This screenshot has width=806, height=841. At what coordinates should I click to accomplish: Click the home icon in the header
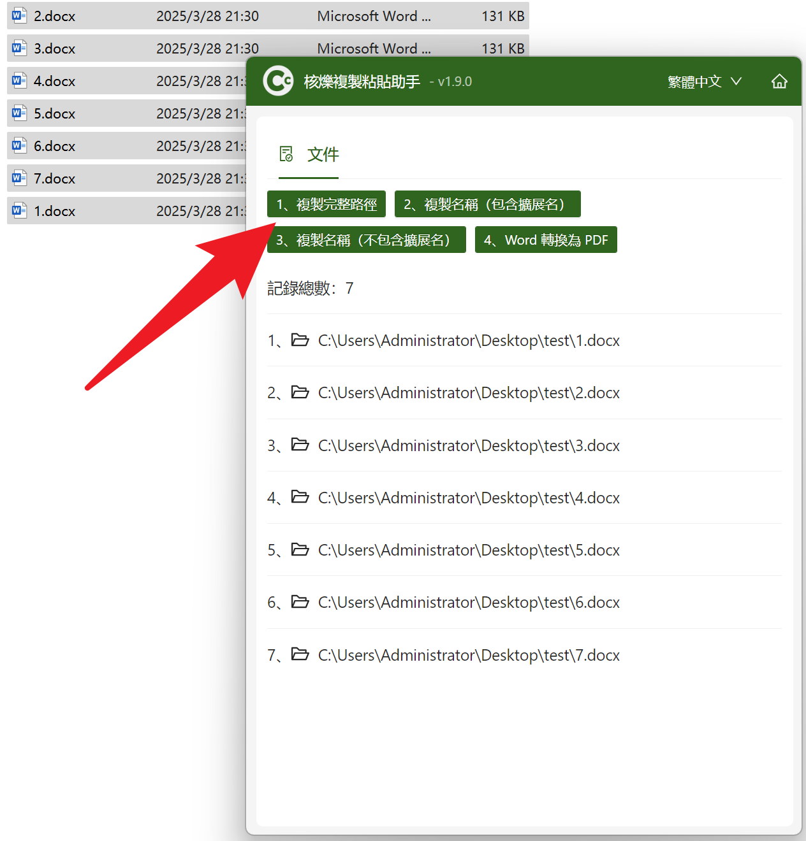[779, 82]
